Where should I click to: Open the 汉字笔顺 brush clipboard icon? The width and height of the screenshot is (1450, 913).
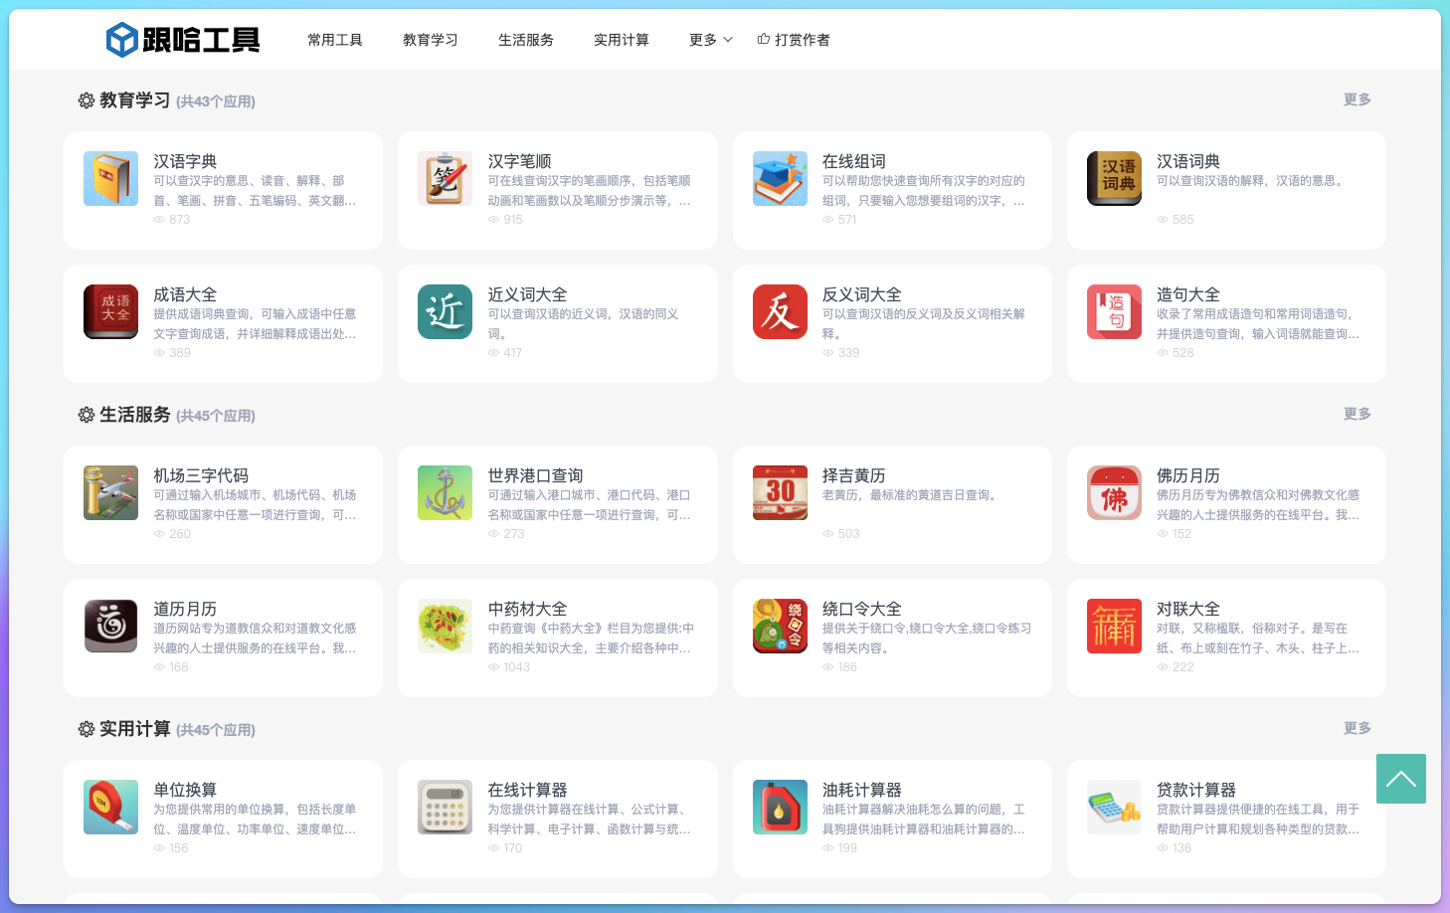(x=445, y=179)
